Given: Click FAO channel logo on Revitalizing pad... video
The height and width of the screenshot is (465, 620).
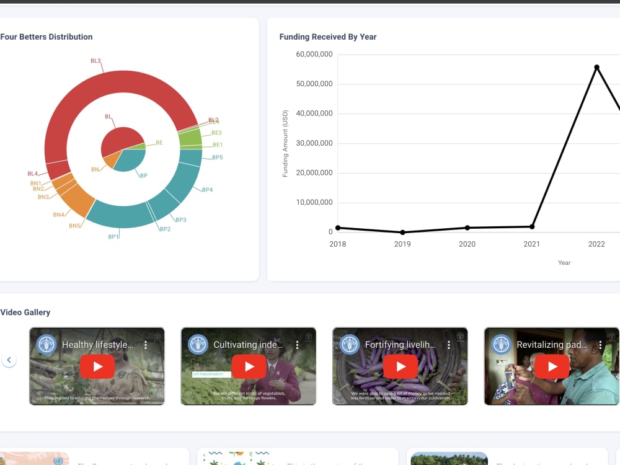Looking at the screenshot, I should (x=501, y=344).
